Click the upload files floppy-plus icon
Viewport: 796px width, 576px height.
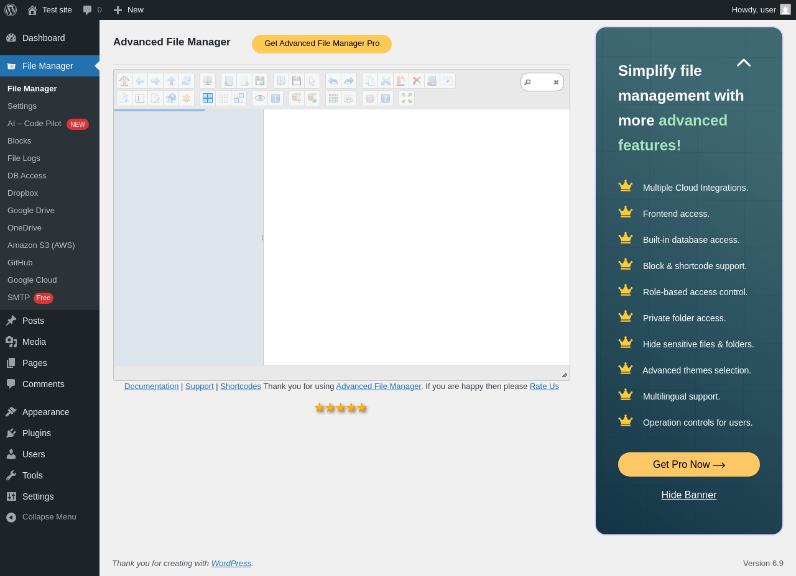260,81
